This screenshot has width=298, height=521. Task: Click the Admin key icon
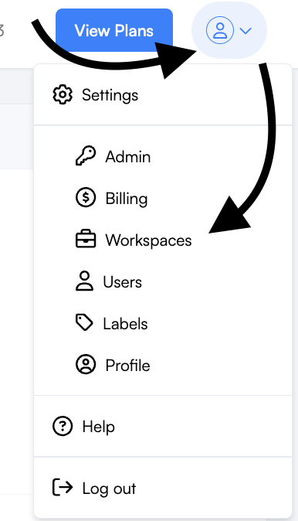86,156
